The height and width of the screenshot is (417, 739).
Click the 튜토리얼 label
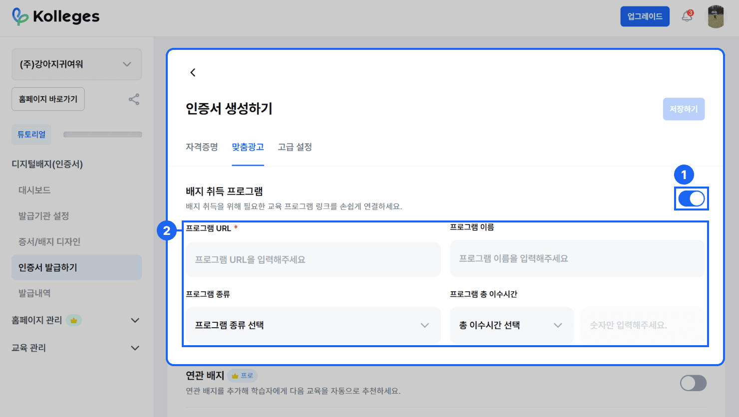[31, 135]
